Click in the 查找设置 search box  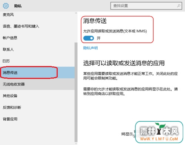(x=146, y=6)
